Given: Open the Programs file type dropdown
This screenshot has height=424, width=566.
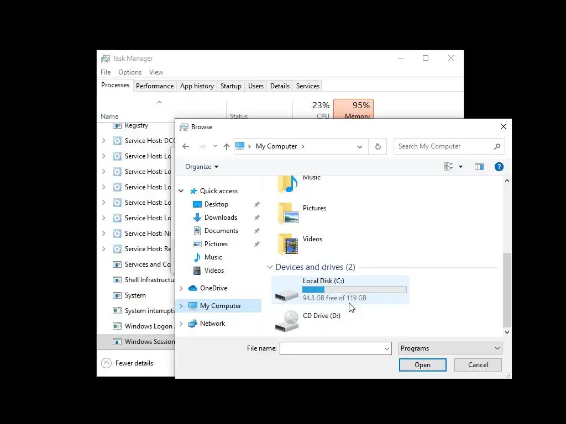Looking at the screenshot, I should click(450, 348).
